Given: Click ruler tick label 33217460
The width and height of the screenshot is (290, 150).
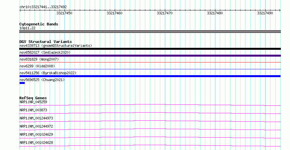Looking at the screenshot, I should coord(114,13).
